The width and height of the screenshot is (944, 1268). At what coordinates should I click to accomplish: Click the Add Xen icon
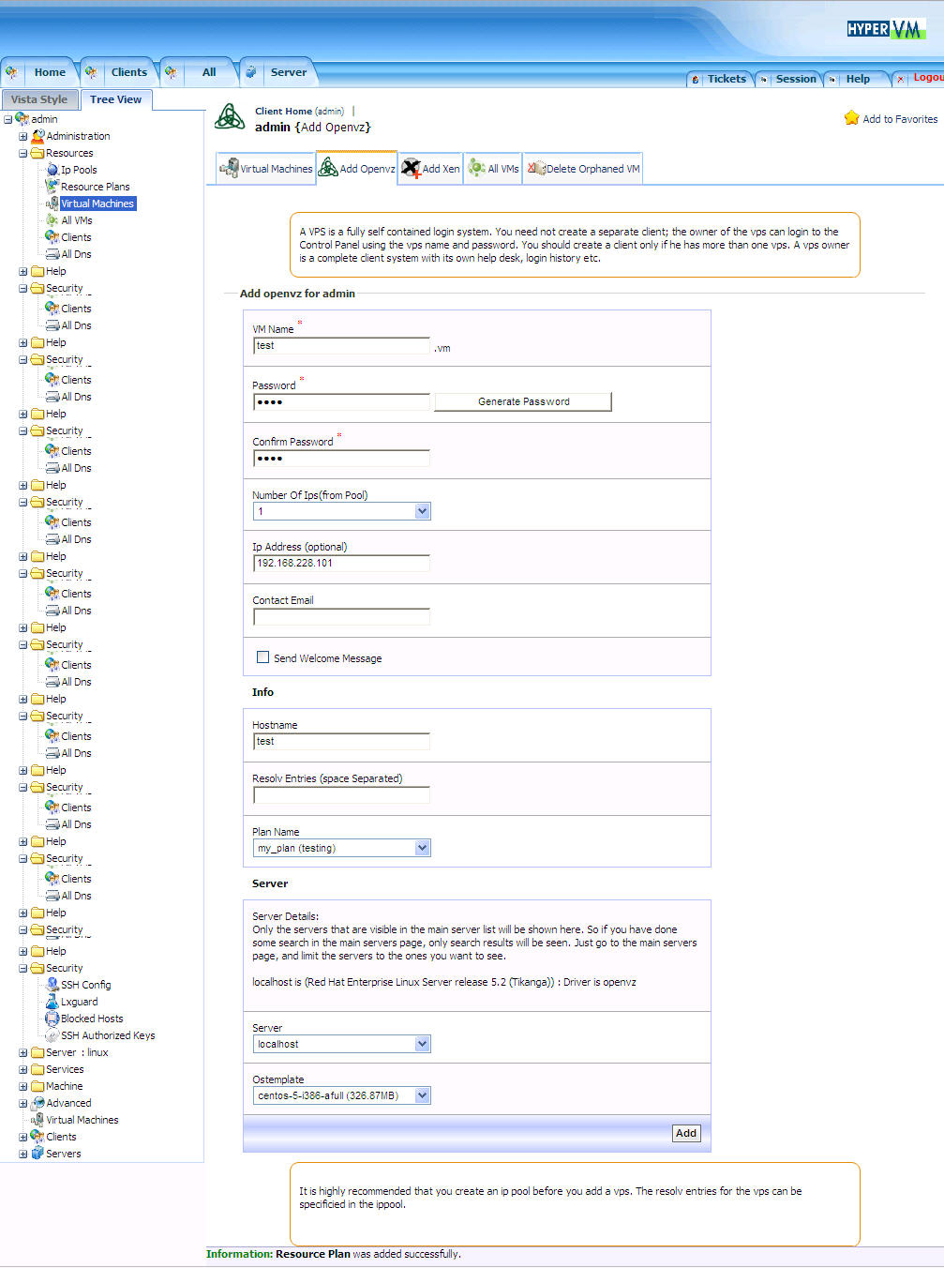coord(411,168)
